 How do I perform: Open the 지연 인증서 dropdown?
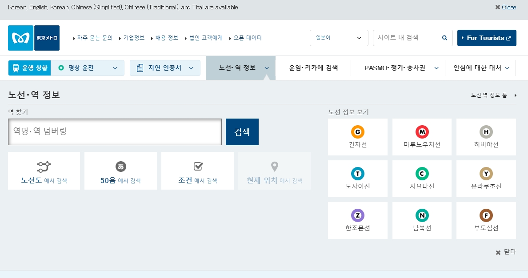(165, 68)
